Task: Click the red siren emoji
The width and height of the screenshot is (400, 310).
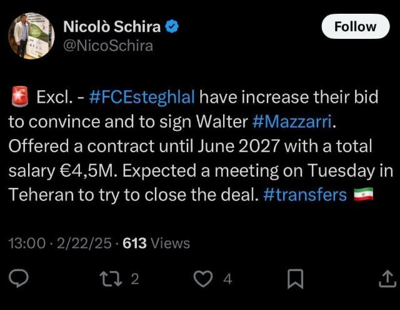Action: pyautogui.click(x=19, y=97)
